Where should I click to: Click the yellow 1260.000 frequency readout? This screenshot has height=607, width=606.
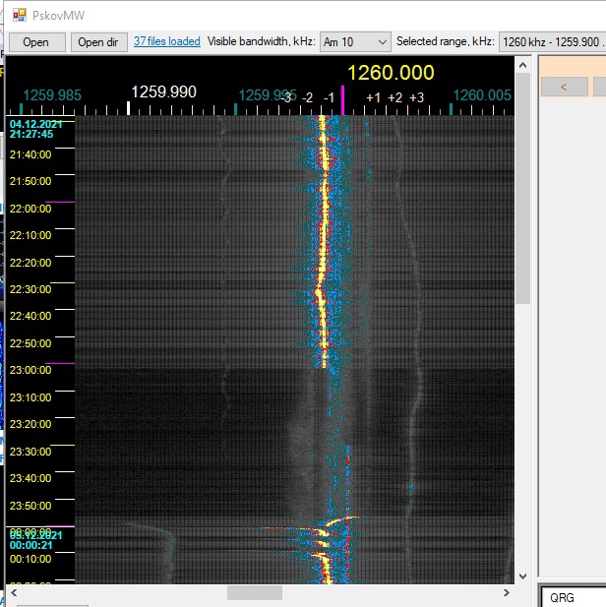click(391, 73)
